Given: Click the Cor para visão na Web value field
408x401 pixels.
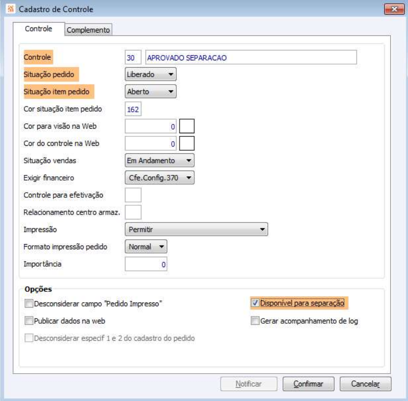Looking at the screenshot, I should coord(150,126).
